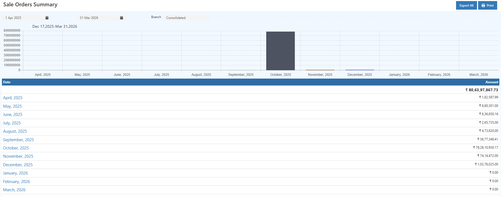
Task: Click the March, 2026 chart axis label
Action: (479, 75)
